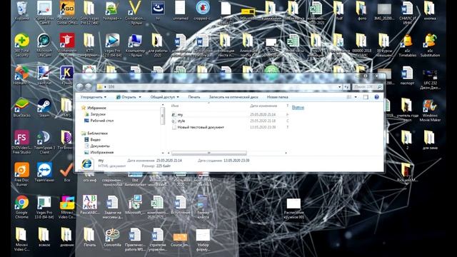Click Explorer's forward navigation arrow
Viewport: 457px width, 257px height.
[89, 86]
